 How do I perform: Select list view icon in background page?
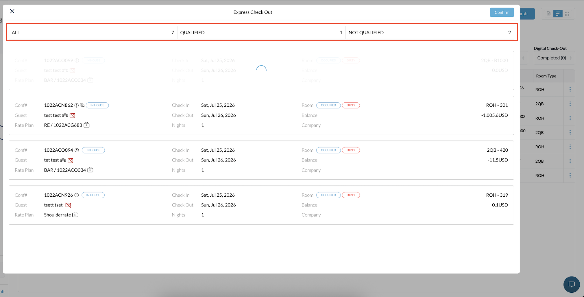558,14
